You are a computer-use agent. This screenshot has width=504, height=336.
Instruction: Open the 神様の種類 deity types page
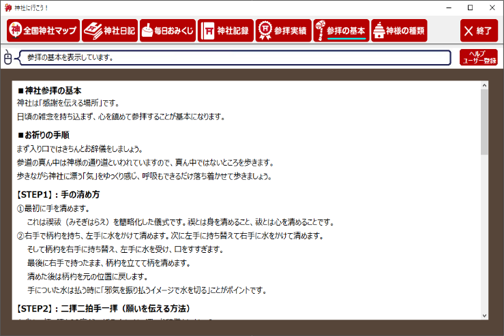point(400,31)
